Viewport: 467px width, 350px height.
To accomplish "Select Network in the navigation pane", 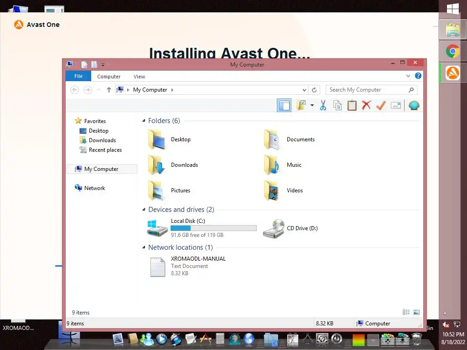I will pyautogui.click(x=90, y=188).
